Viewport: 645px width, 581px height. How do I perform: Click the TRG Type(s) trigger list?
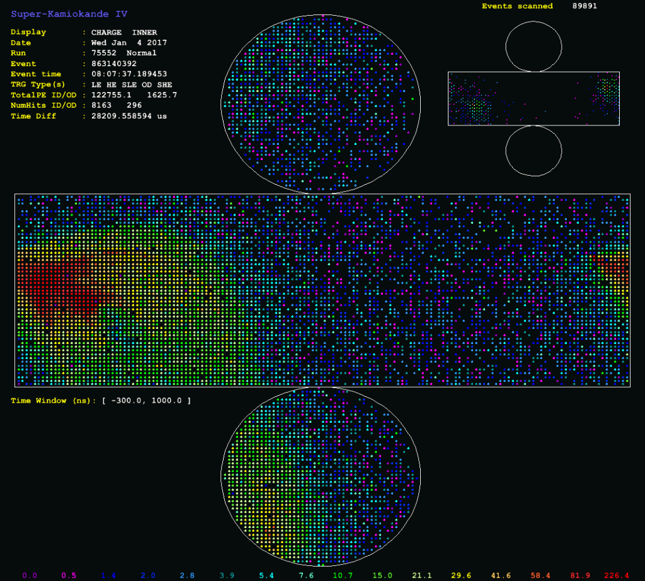coord(132,85)
